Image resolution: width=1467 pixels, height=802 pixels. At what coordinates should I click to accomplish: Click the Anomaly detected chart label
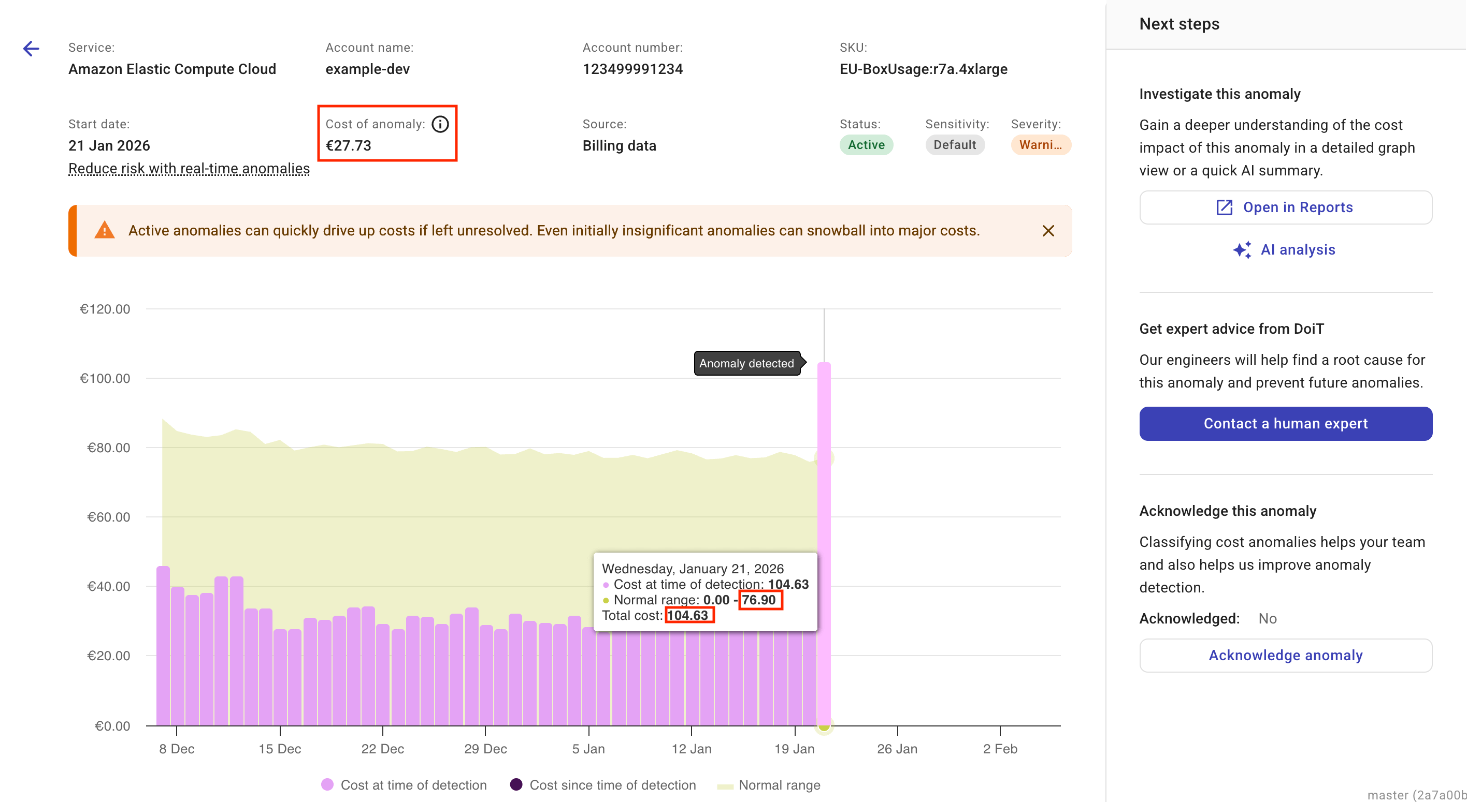pos(746,363)
